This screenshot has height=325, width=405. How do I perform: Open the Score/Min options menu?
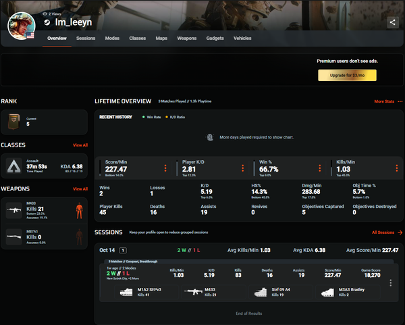coord(166,168)
